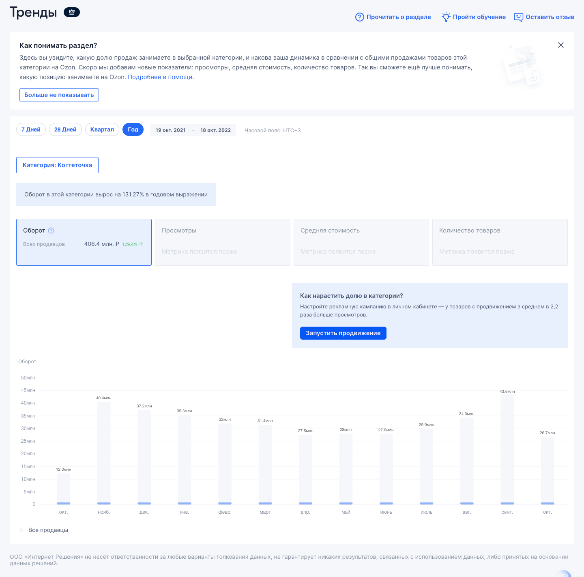Click the Оборот info tooltip icon
This screenshot has height=577, width=584.
51,230
